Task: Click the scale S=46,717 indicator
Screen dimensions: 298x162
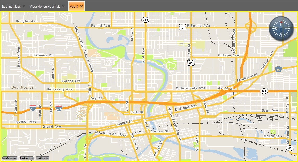Action: (43, 158)
